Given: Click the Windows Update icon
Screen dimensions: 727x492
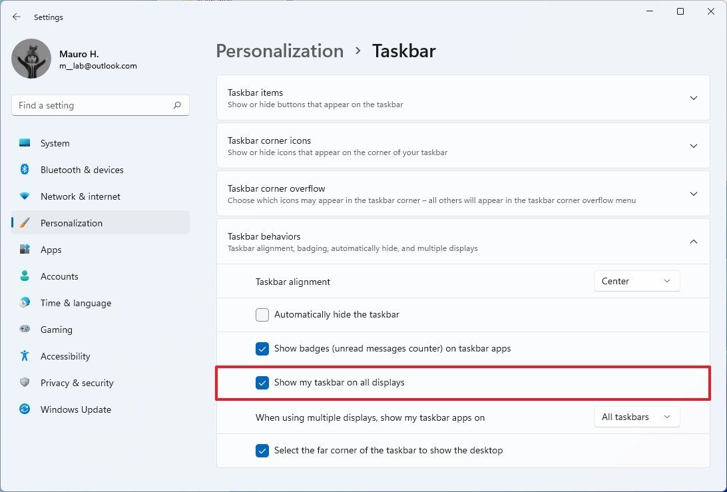Looking at the screenshot, I should (24, 409).
